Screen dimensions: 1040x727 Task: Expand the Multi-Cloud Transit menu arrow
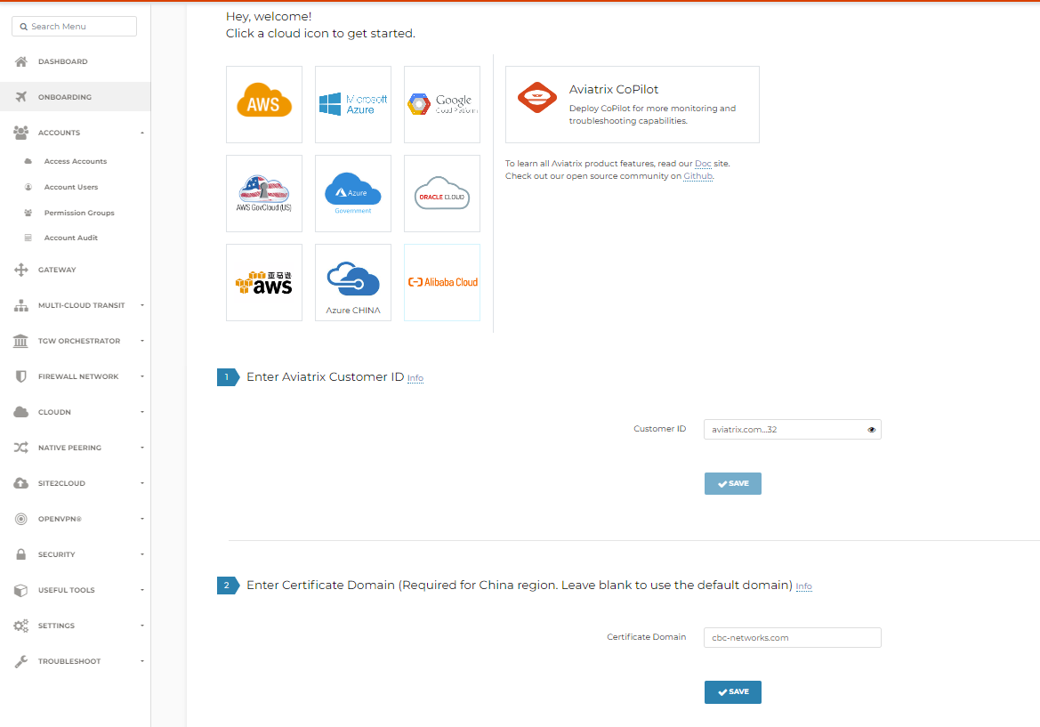pyautogui.click(x=142, y=305)
